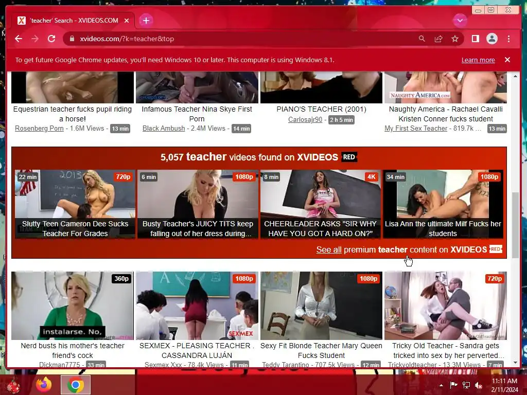Dismiss the Chrome update notification bar

(x=507, y=60)
